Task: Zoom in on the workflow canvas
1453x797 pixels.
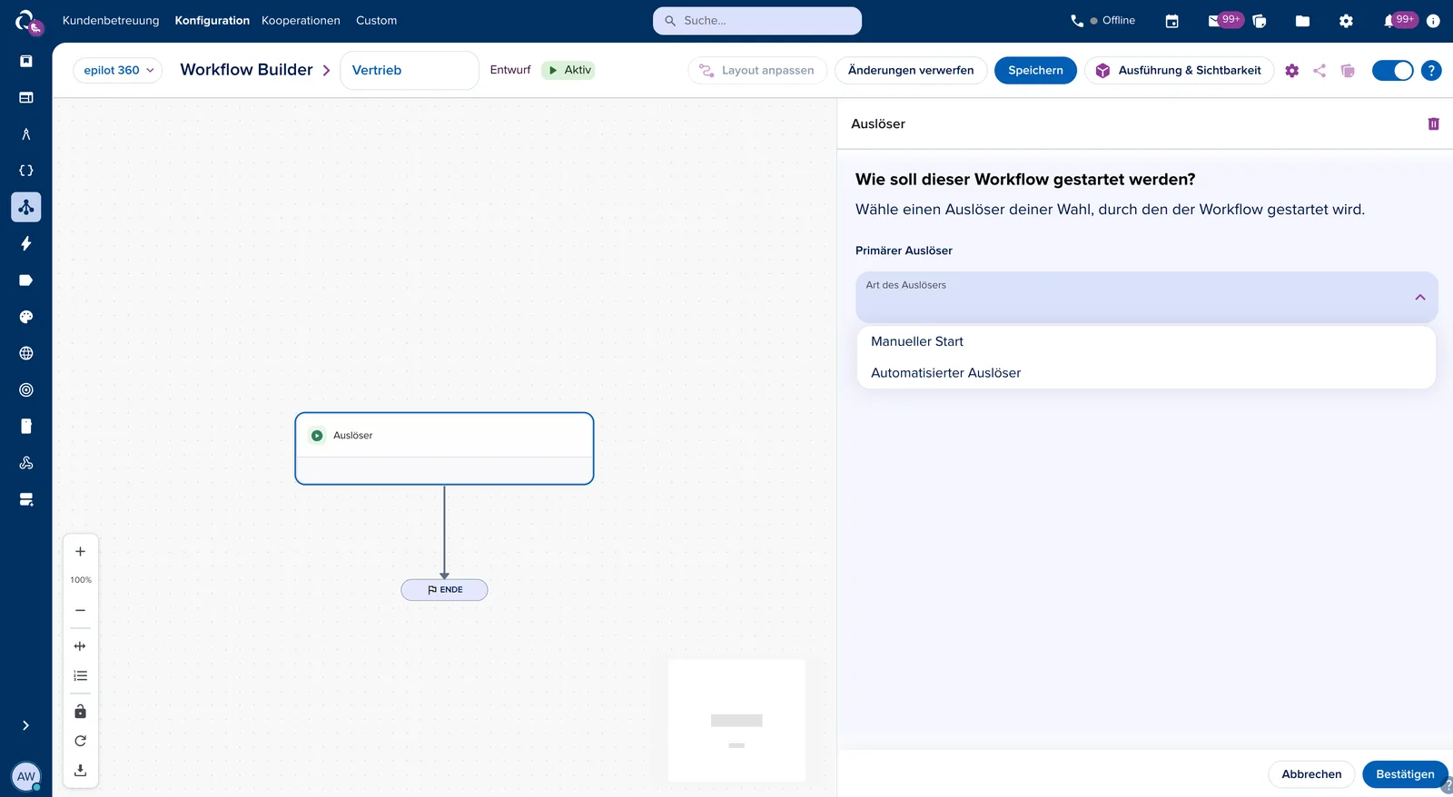Action: coord(80,552)
